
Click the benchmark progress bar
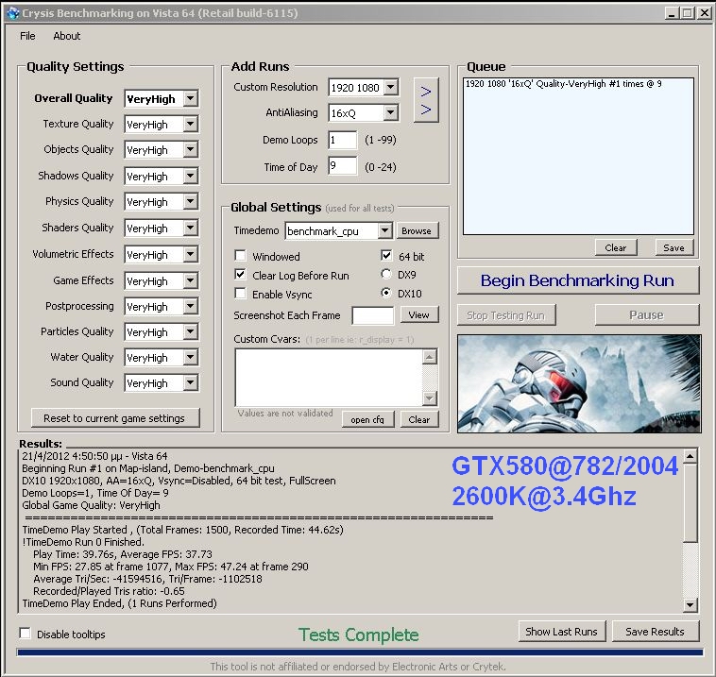tap(360, 652)
